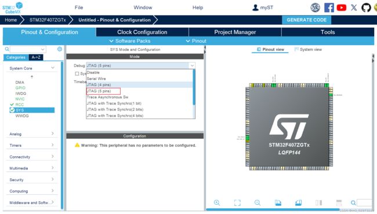Screen dimensions: 377x214
Task: Click the STM32F407ZGTx chip graphic
Action: [x=289, y=127]
